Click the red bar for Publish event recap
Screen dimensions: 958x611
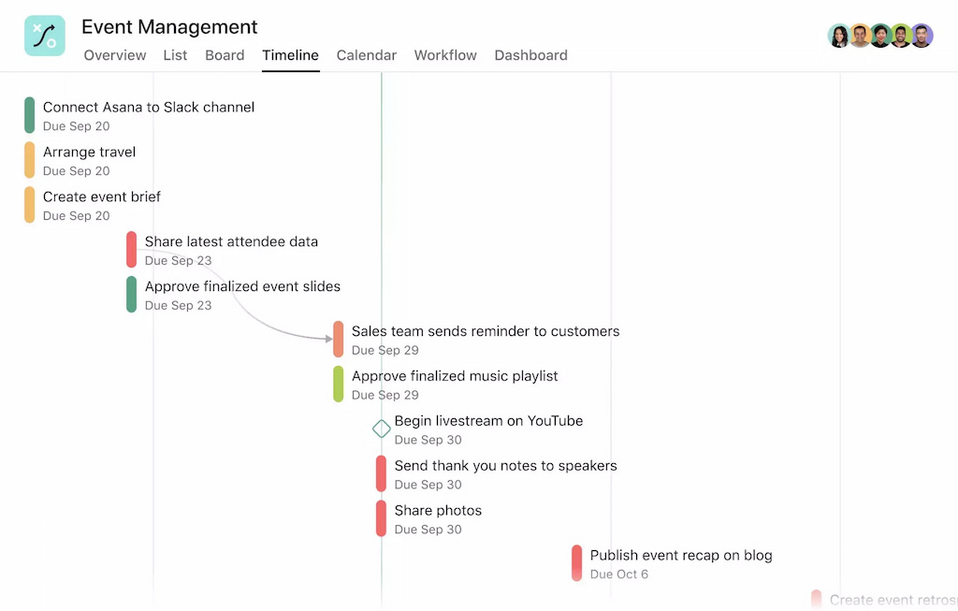click(578, 563)
